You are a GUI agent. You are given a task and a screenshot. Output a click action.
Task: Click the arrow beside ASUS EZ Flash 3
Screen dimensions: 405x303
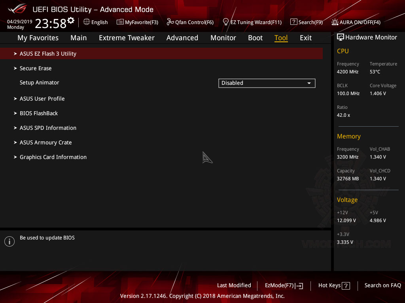(x=15, y=54)
